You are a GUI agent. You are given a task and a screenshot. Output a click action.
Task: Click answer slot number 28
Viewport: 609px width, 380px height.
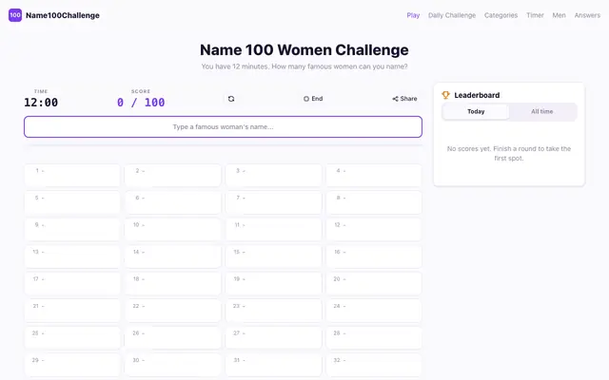[x=374, y=338]
